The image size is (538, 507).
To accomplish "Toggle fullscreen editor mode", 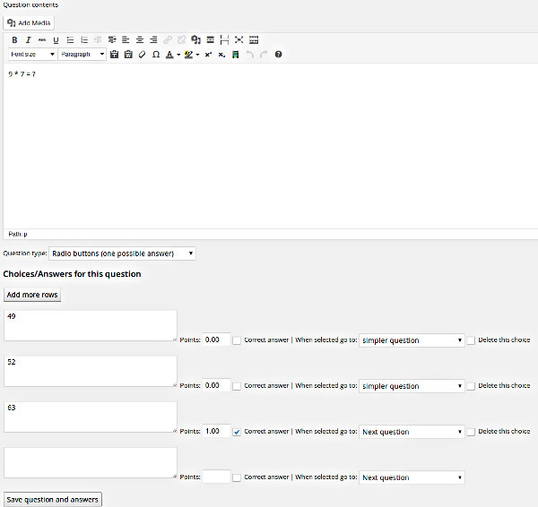I will pos(239,40).
